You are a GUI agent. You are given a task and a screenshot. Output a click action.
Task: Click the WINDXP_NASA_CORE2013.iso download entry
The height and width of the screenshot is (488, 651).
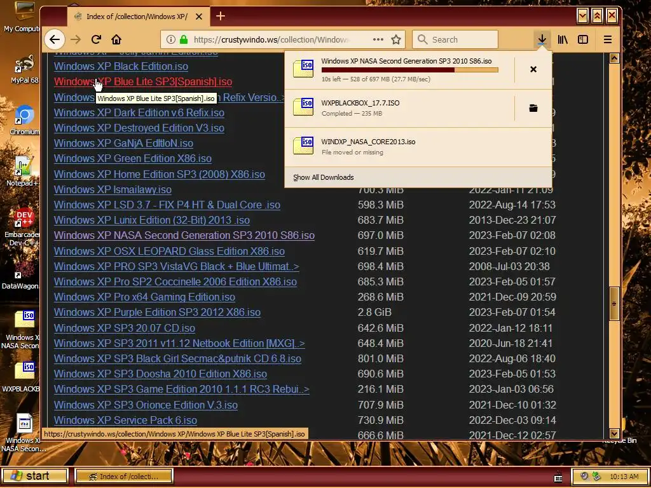pos(418,147)
